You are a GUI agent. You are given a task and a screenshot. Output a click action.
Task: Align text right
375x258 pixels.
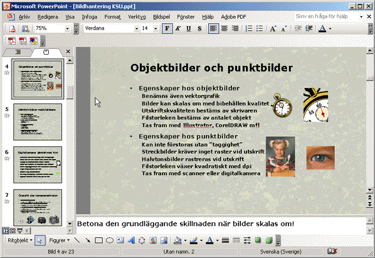(x=235, y=29)
